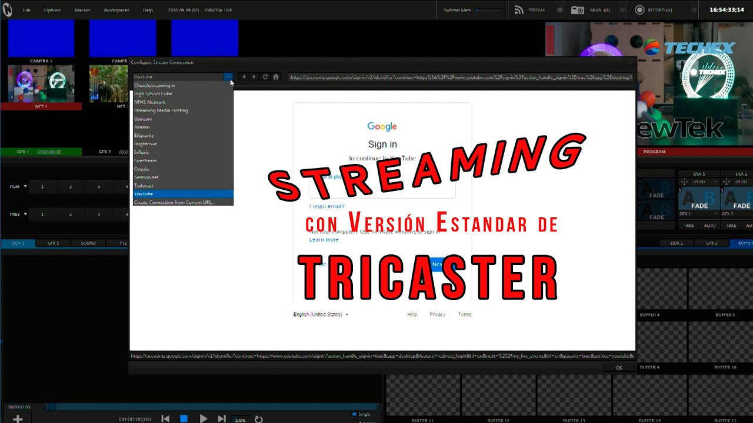Expand the PGM row dropdown arrow
Image resolution: width=753 pixels, height=423 pixels.
coord(25,186)
